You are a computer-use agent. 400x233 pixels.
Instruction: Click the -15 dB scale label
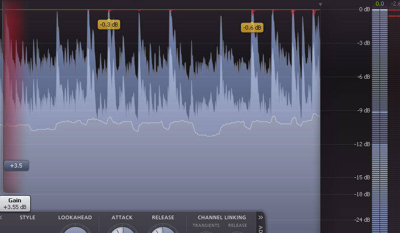(362, 177)
